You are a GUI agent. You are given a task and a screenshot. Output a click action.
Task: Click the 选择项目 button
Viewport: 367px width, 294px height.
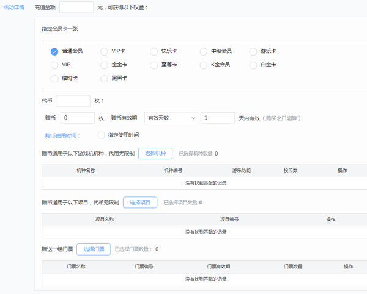click(x=140, y=203)
